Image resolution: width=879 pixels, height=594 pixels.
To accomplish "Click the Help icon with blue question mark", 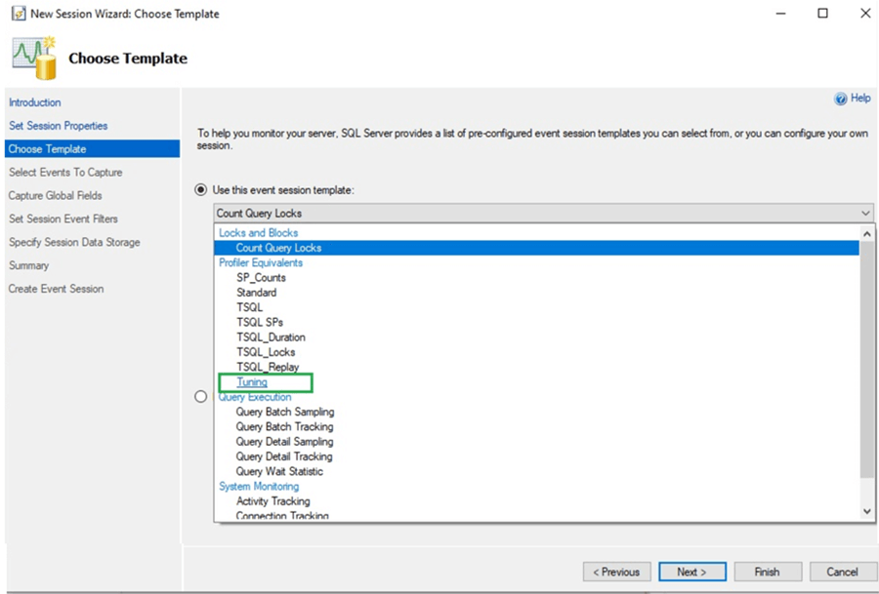I will point(842,98).
